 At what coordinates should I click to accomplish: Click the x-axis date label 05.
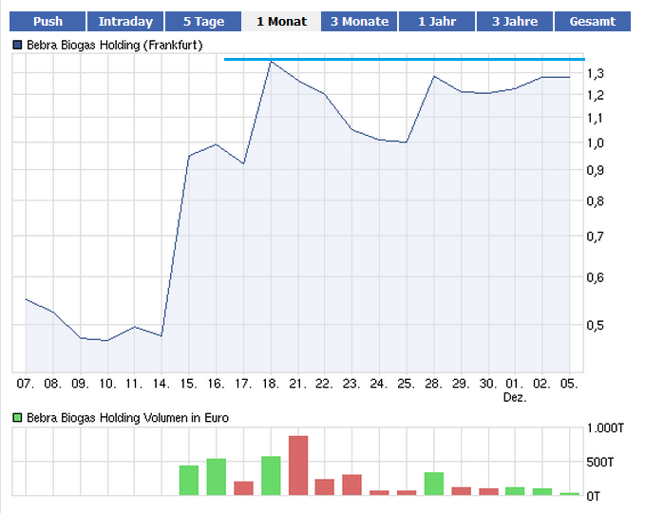pos(569,384)
